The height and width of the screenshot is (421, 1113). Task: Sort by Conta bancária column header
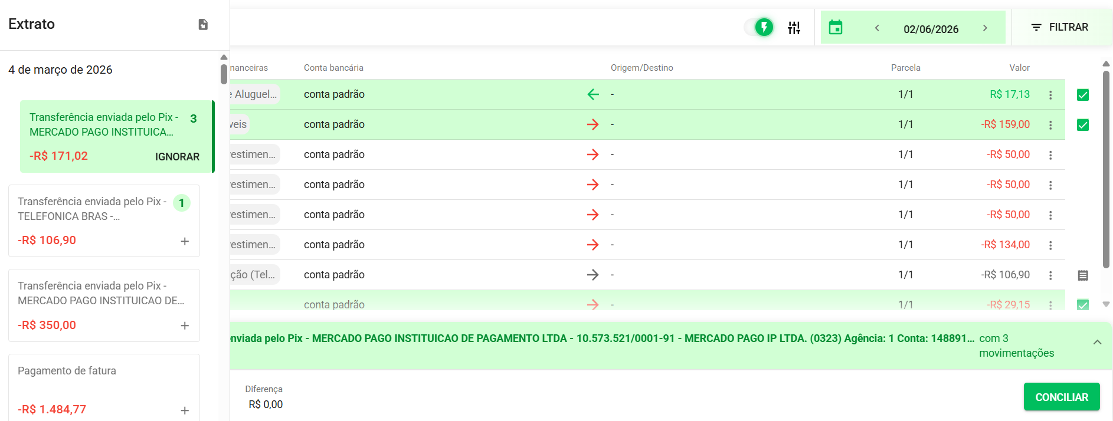point(333,68)
